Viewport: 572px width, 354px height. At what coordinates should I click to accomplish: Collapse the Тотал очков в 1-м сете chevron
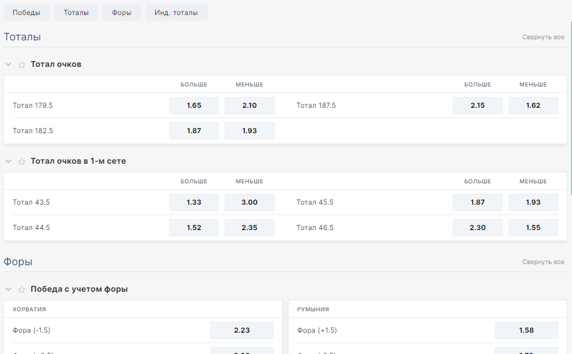click(9, 161)
